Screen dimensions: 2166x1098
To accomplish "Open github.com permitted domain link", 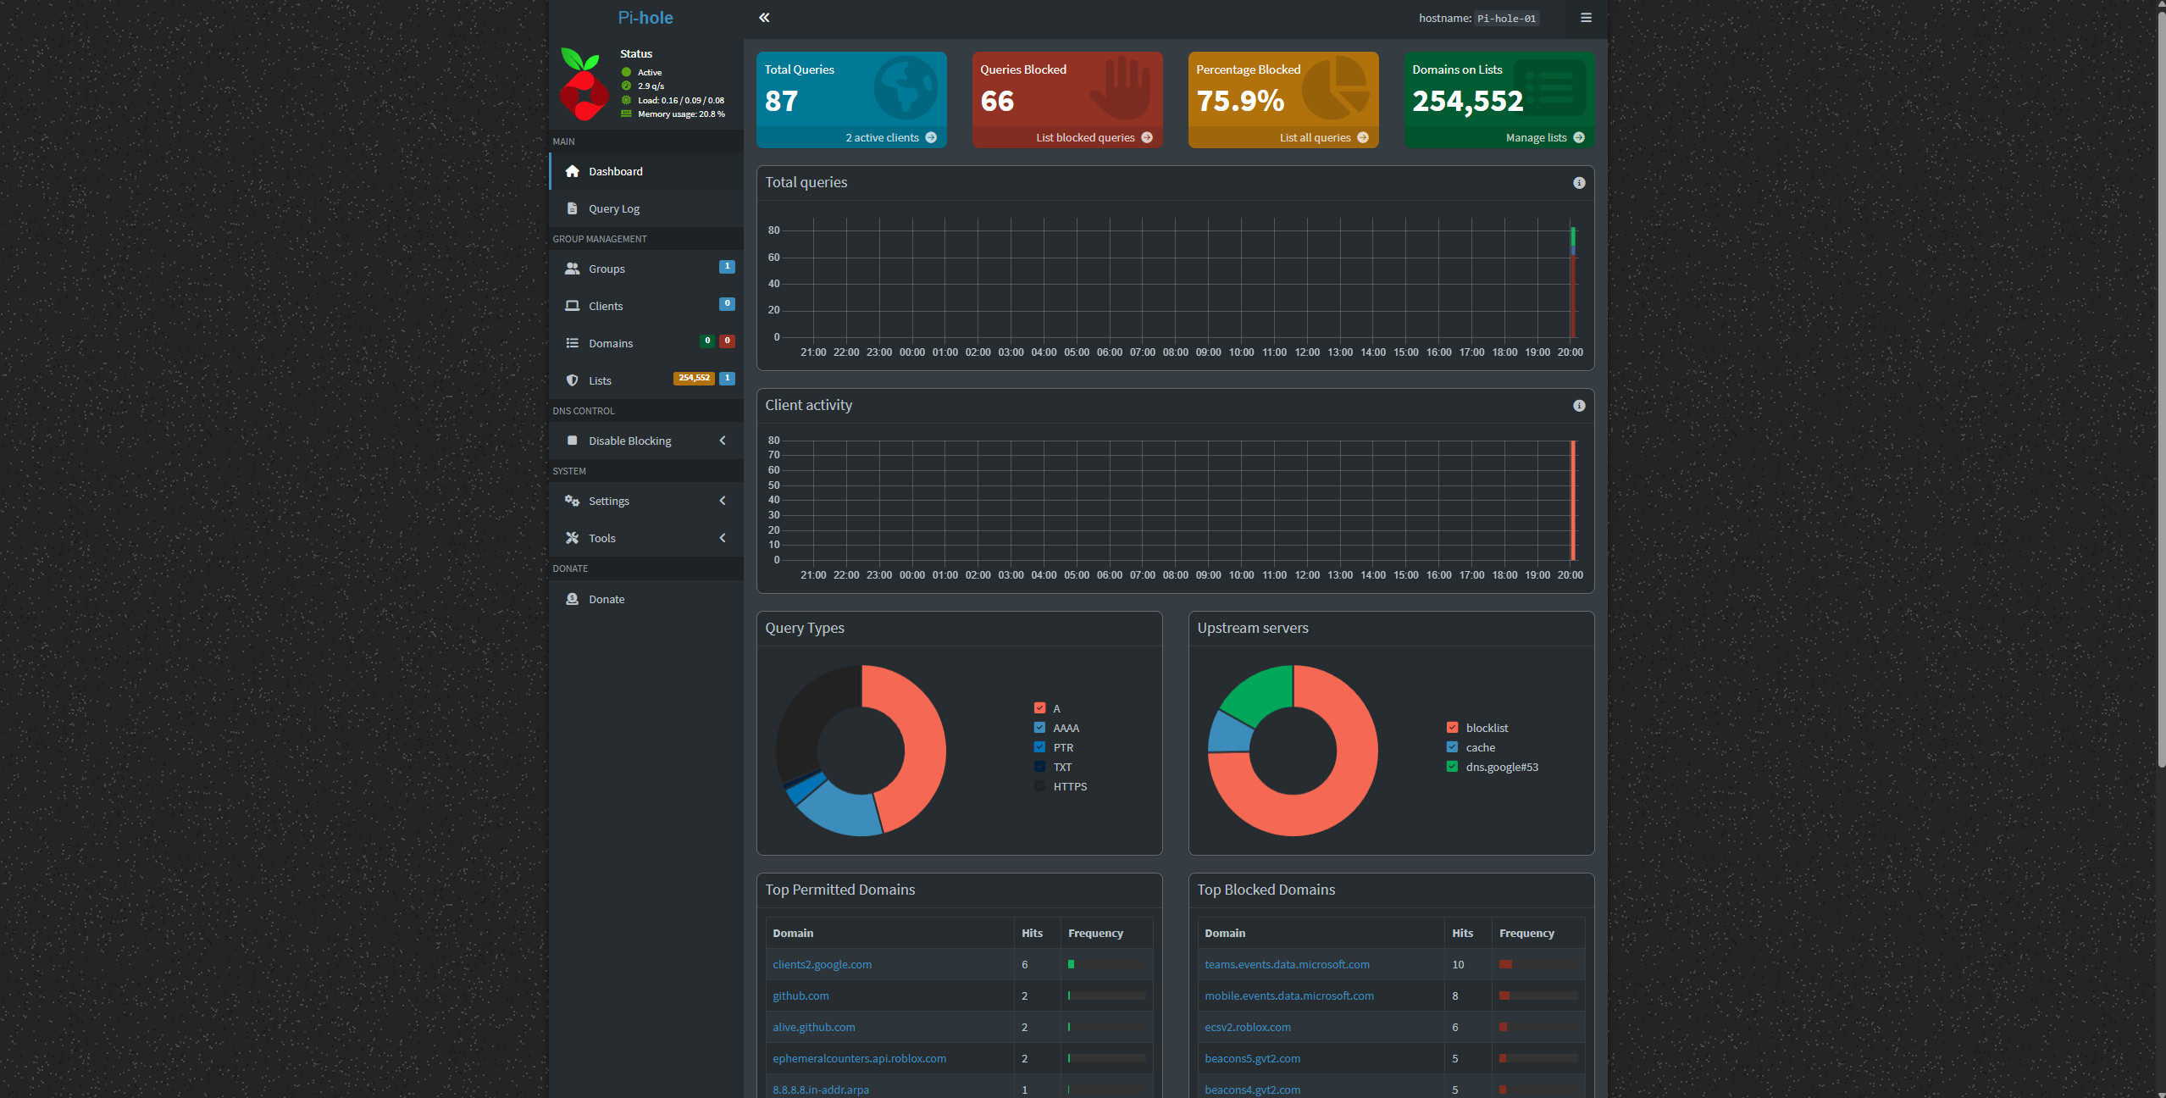I will pos(800,995).
